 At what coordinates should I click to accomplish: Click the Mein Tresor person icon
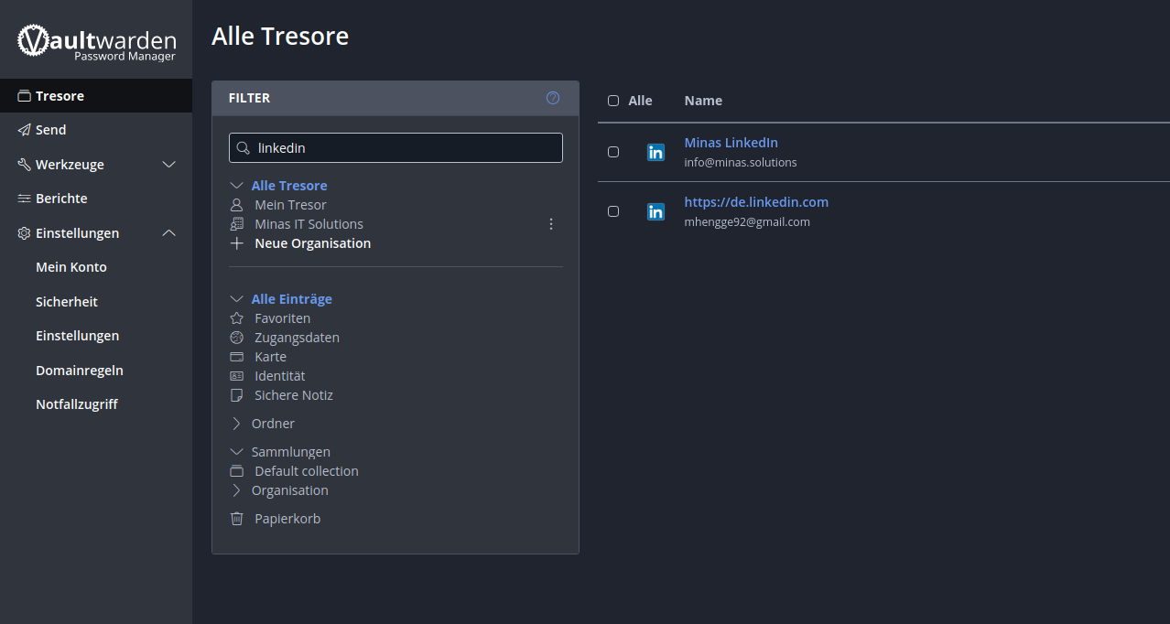point(237,205)
